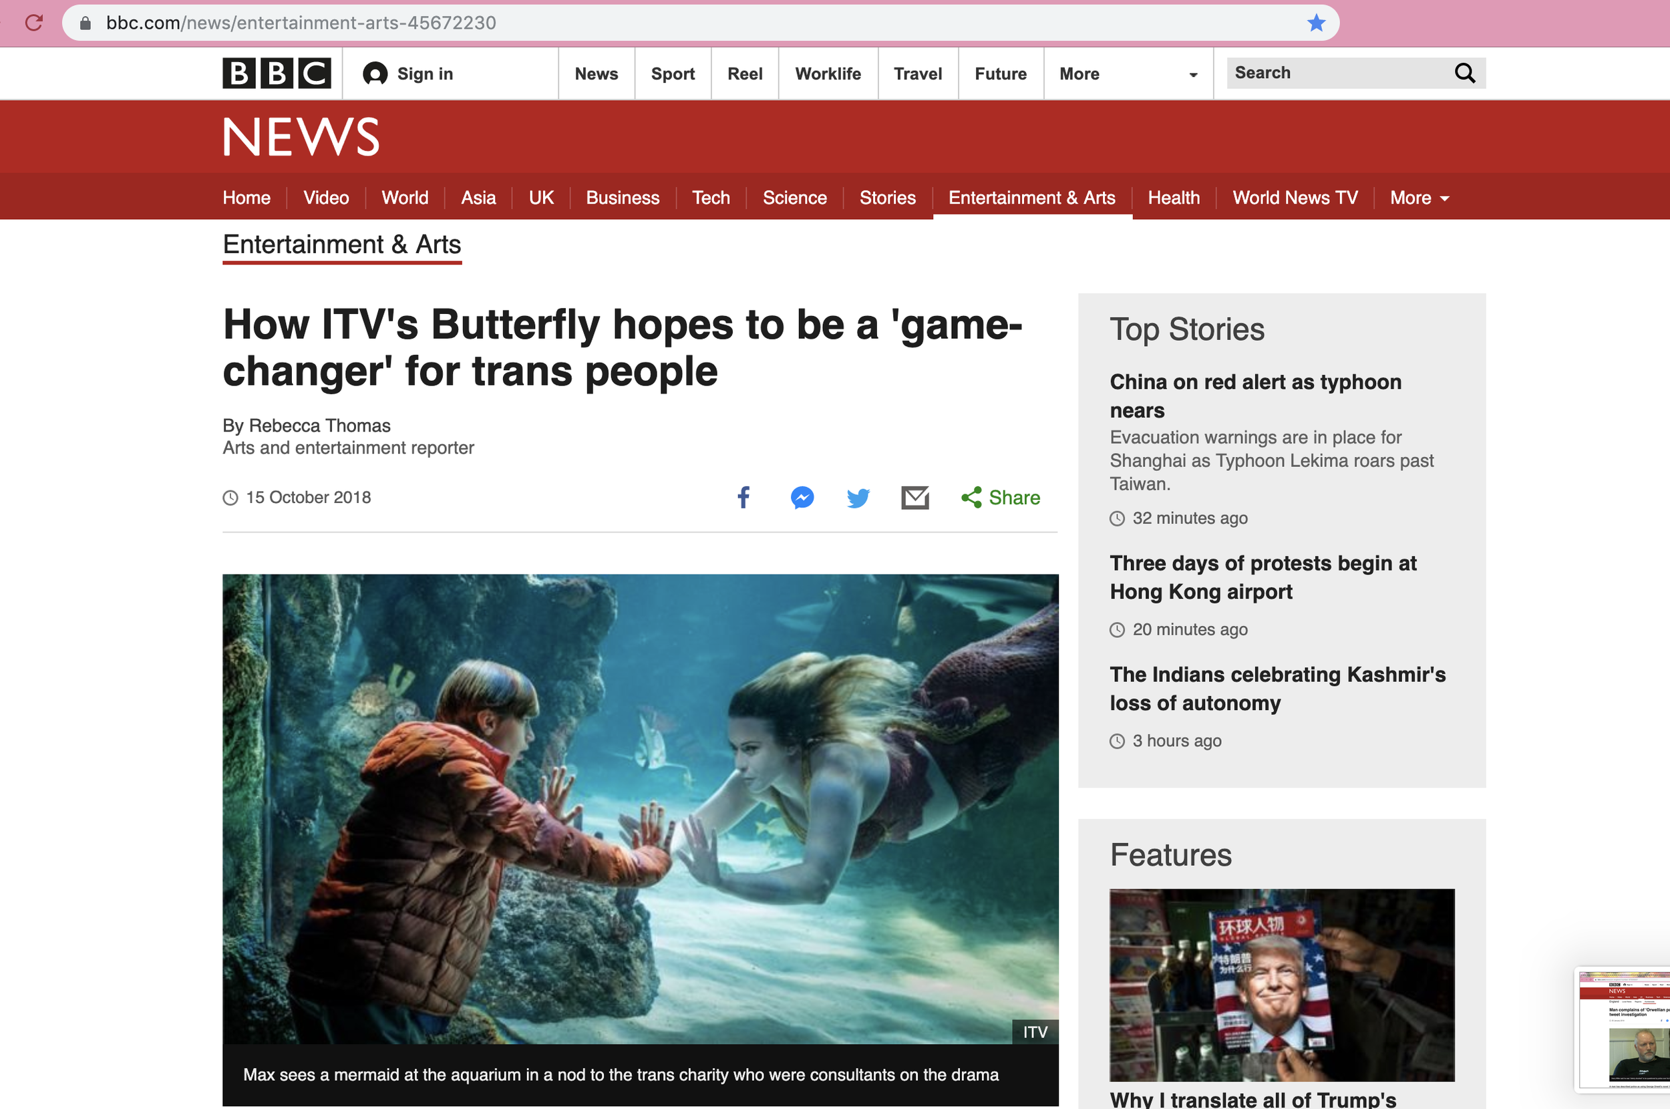Click the BBC logo
Viewport: 1670px width, 1109px height.
click(x=277, y=73)
